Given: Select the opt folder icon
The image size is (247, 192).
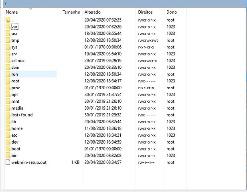Looking at the screenshot, I should coord(8,94).
